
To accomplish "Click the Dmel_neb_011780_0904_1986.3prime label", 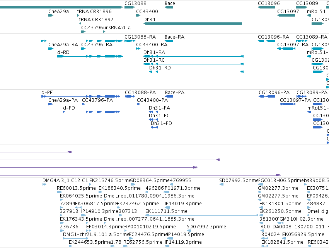I will (x=149, y=196).
